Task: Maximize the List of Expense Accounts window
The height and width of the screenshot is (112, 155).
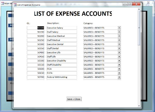Action: coord(130,4)
